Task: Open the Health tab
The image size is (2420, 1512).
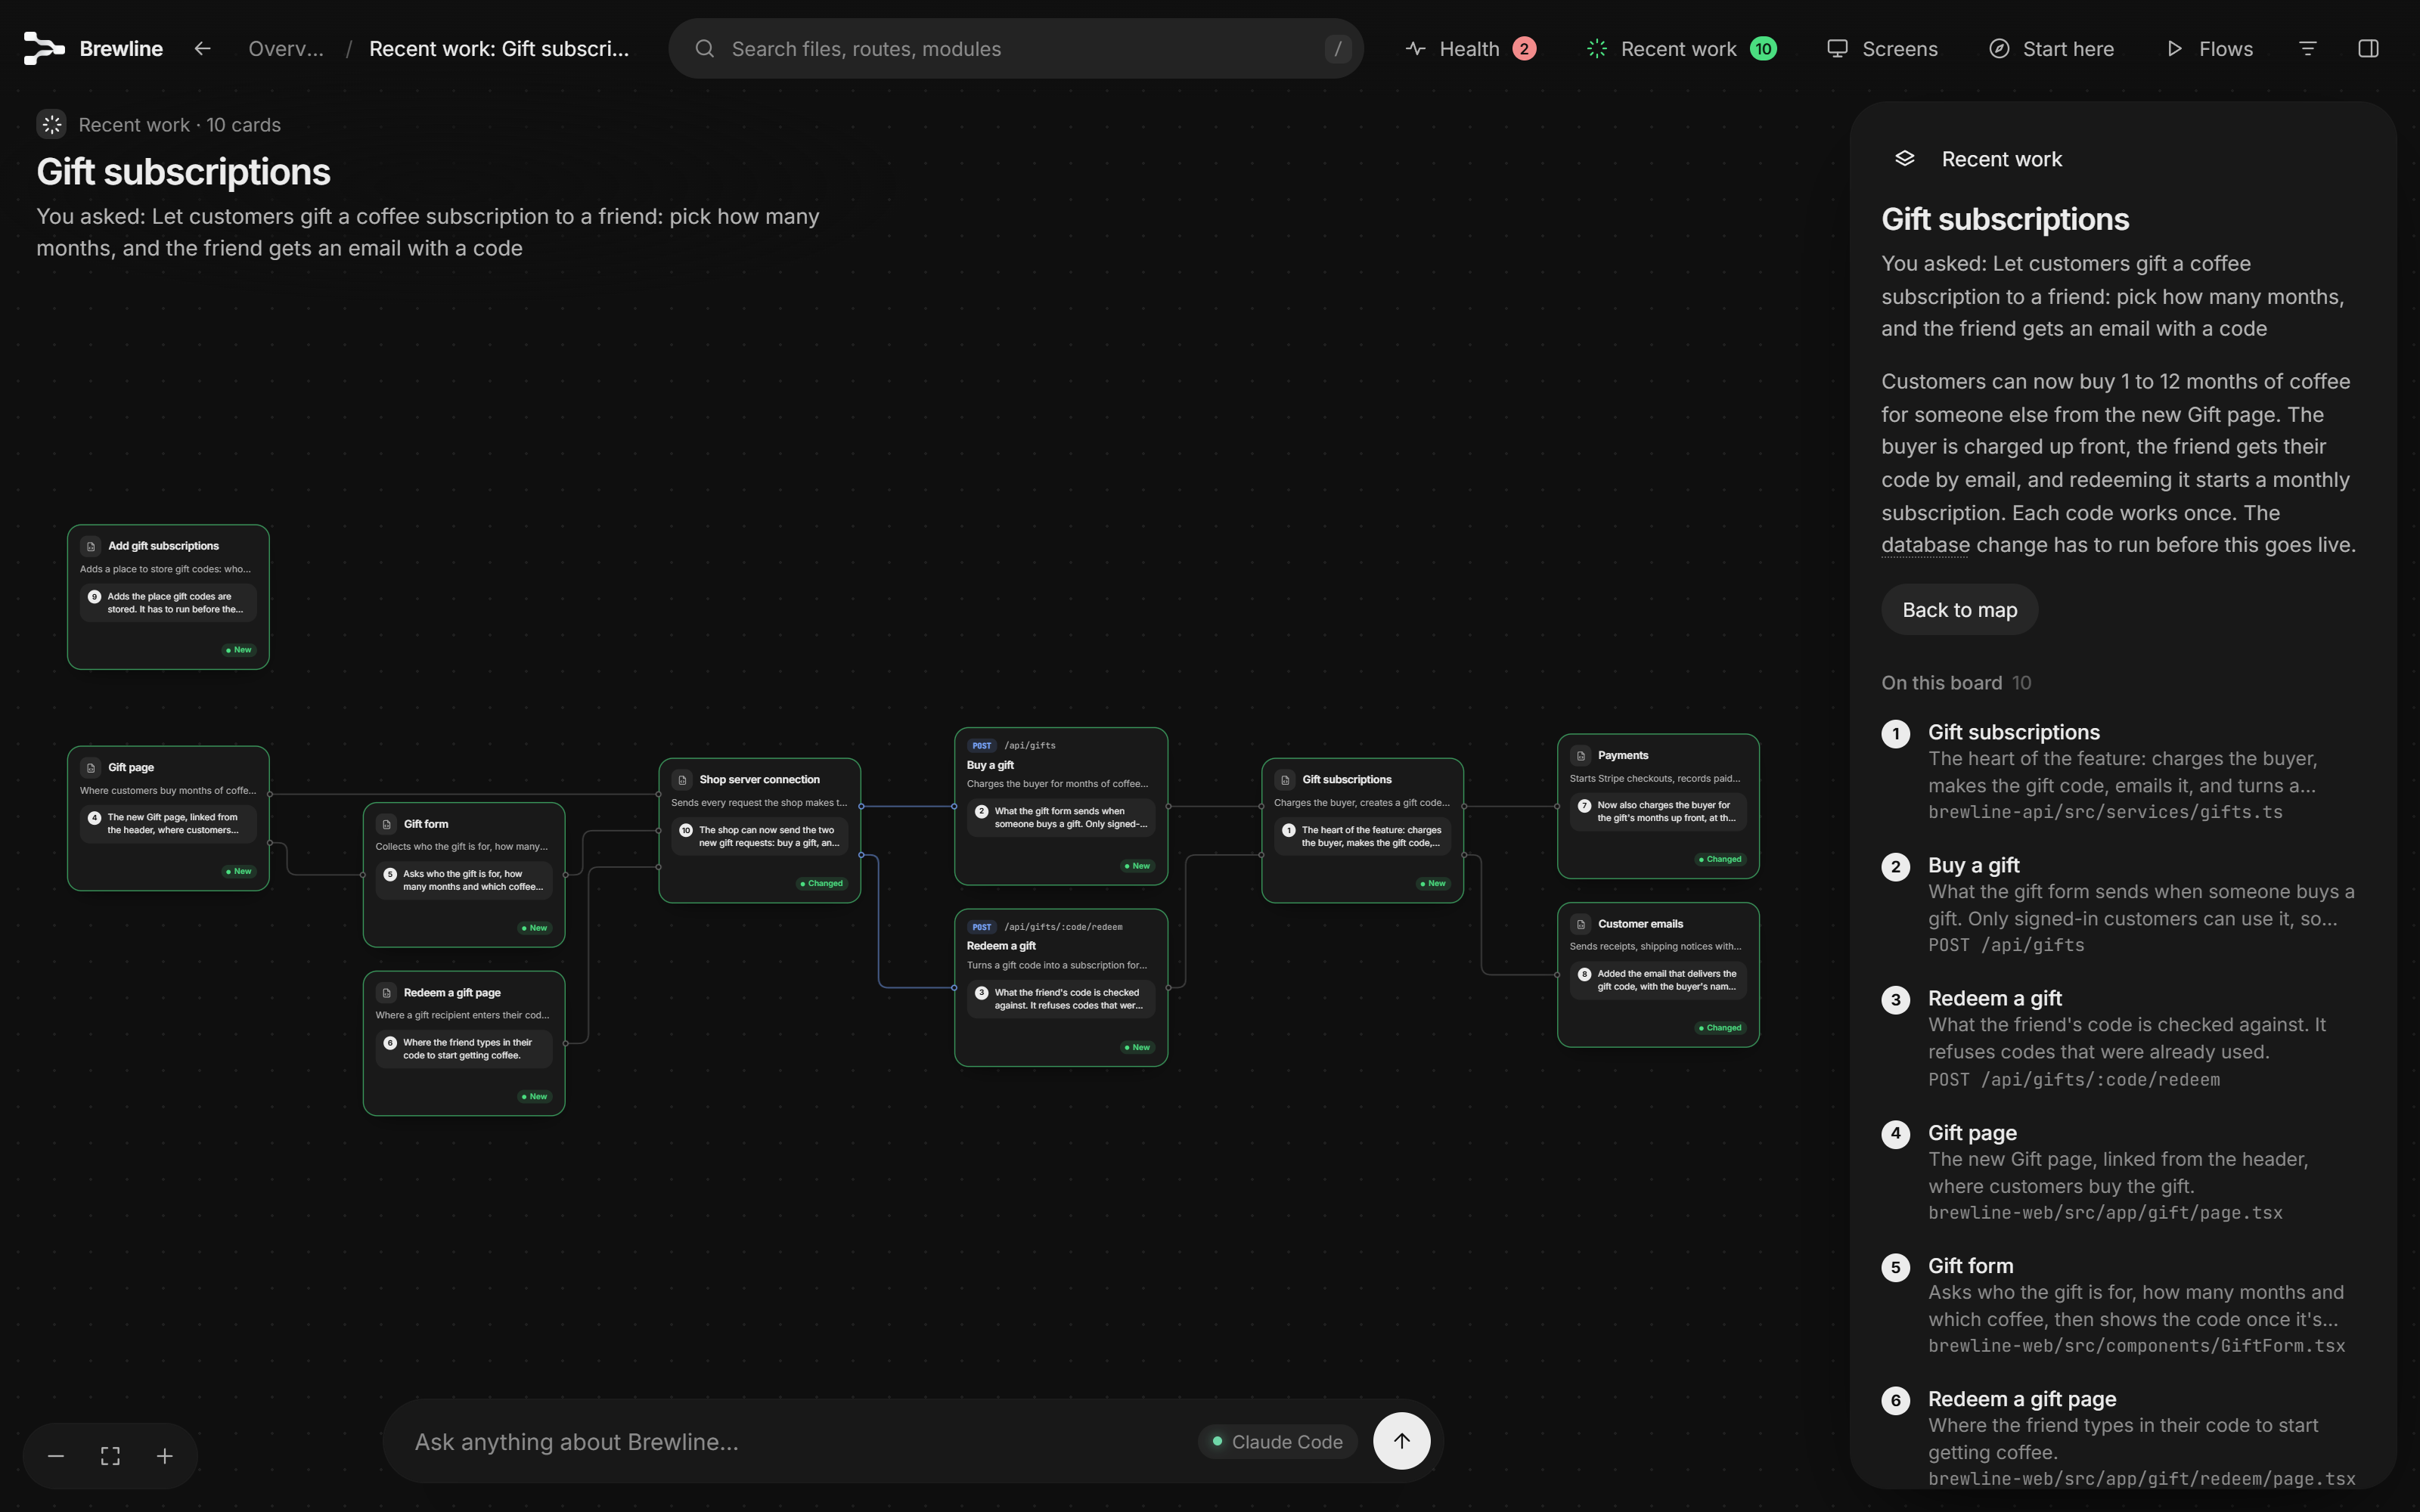Action: tap(1470, 48)
